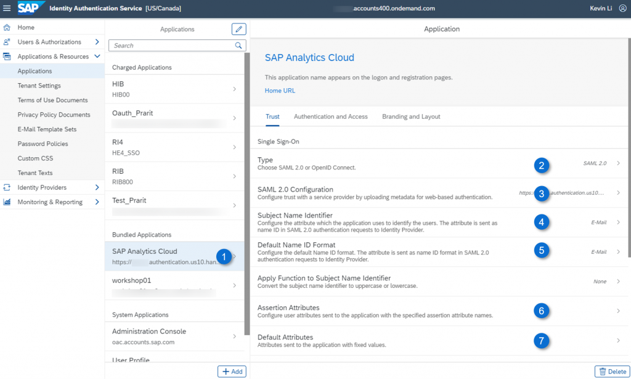Open RIB application chevron

click(234, 176)
